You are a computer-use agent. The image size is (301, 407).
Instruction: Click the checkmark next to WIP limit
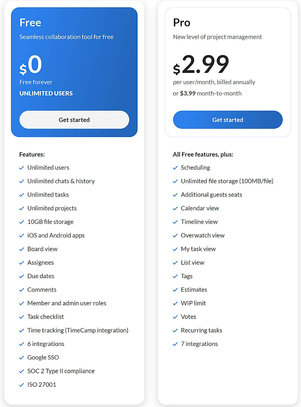175,303
